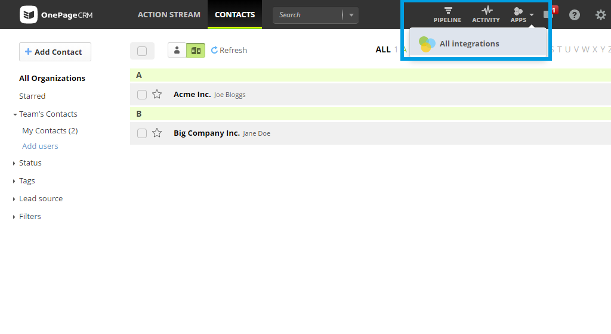The width and height of the screenshot is (611, 334).
Task: Open the notifications icon with red badge
Action: 549,14
